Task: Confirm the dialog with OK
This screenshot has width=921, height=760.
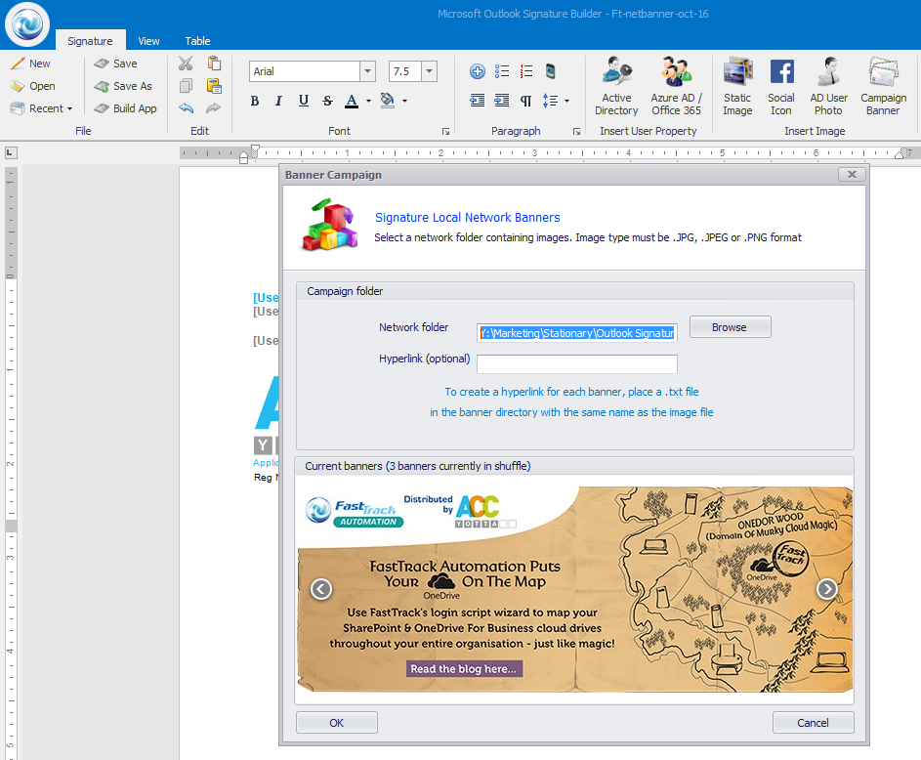Action: point(336,723)
